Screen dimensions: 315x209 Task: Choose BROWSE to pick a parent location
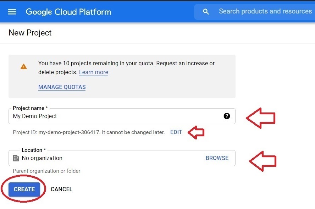[x=217, y=158]
